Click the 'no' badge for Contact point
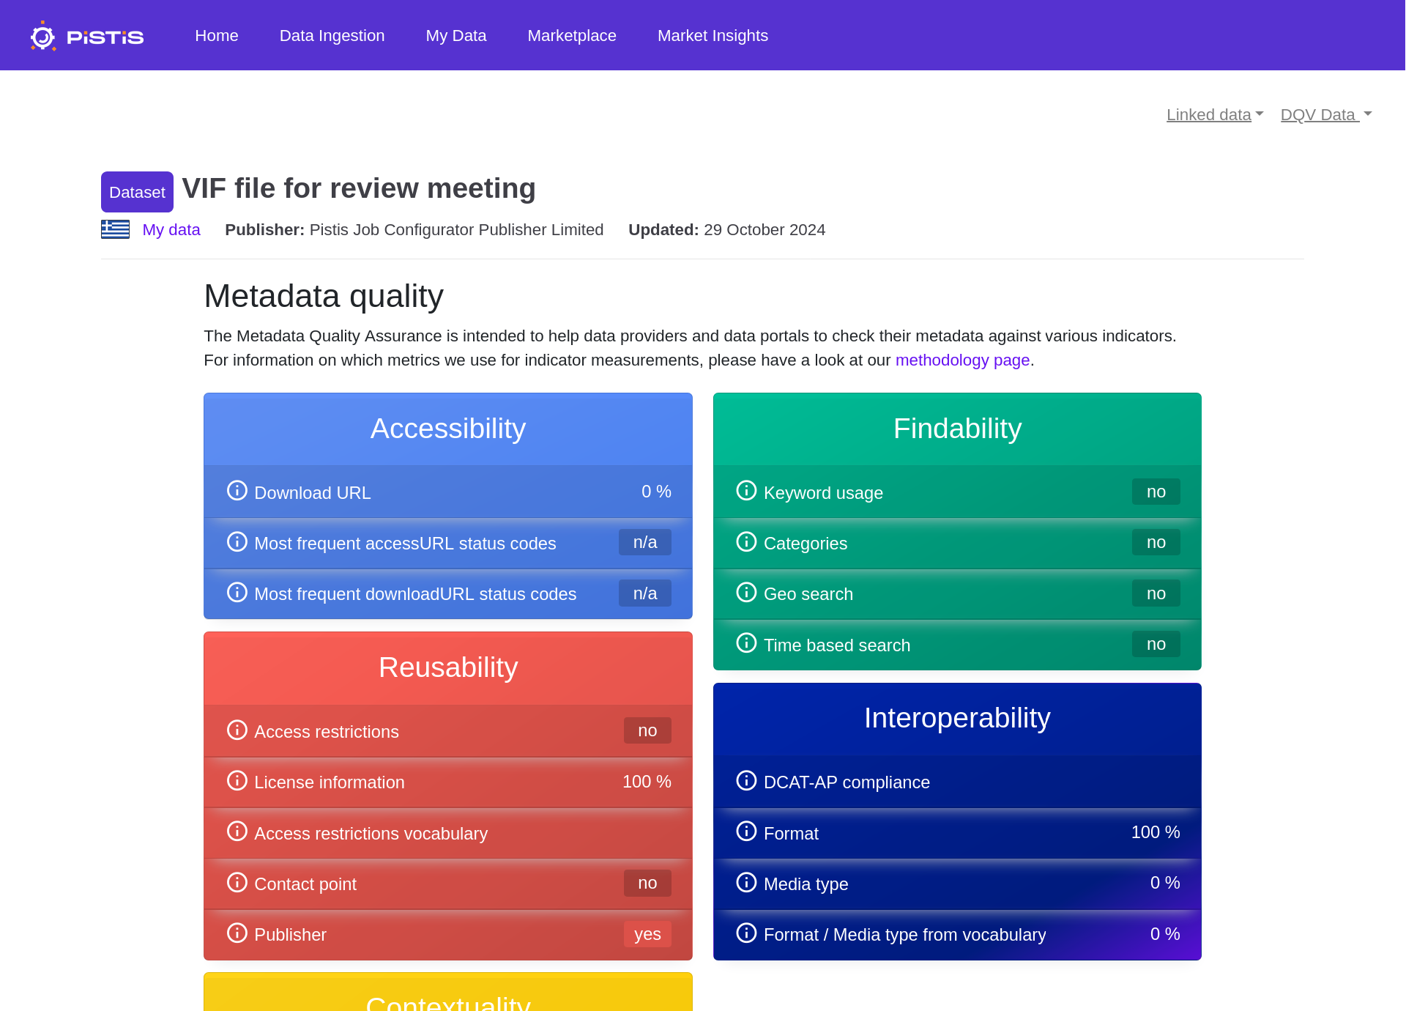 647,883
